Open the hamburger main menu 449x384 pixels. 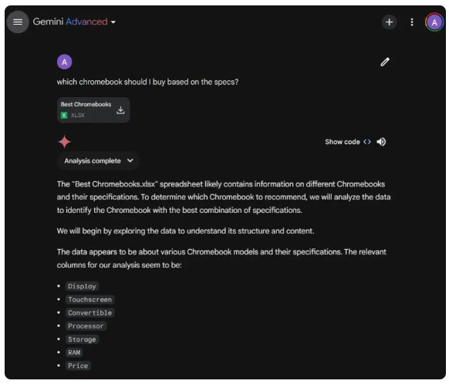pos(18,22)
